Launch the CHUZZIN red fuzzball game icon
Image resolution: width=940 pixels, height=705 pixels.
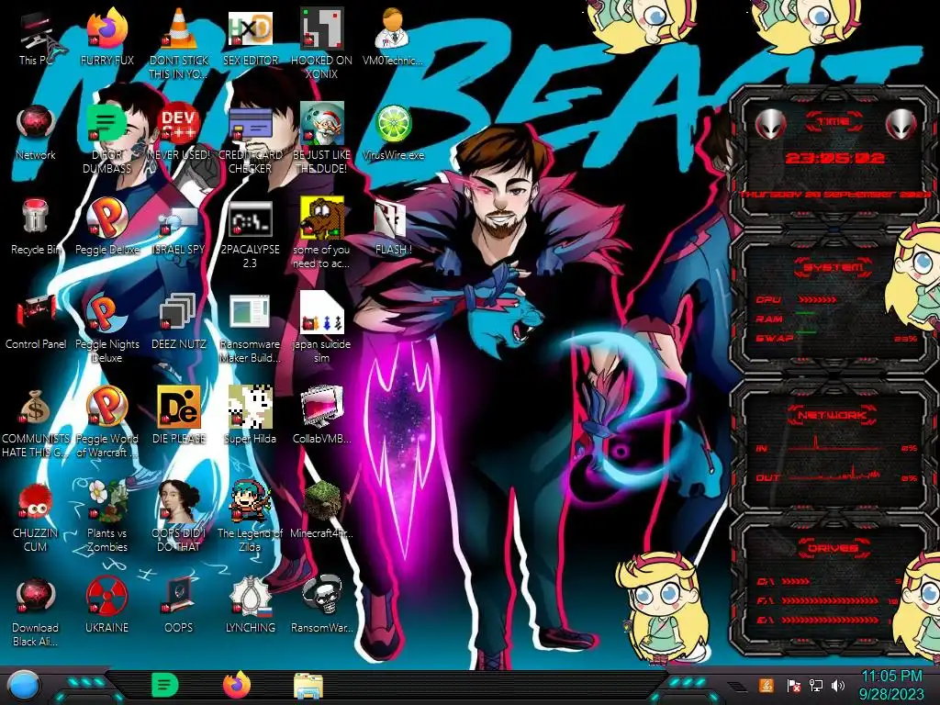[36, 517]
